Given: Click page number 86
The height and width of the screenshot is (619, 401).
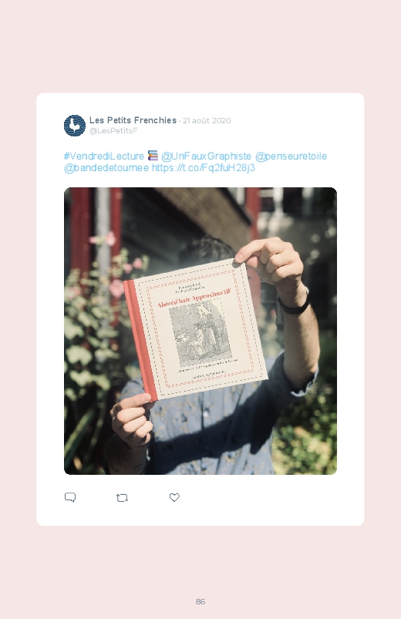Looking at the screenshot, I should pos(200,601).
